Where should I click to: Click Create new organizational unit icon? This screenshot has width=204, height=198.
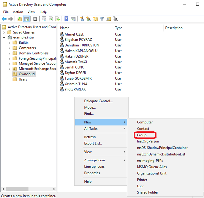tap(95, 19)
